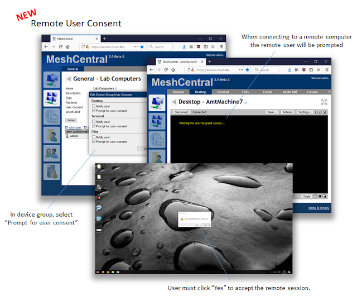Open the folder-user files icon in back window
This screenshot has width=357, height=296.
[x=52, y=135]
